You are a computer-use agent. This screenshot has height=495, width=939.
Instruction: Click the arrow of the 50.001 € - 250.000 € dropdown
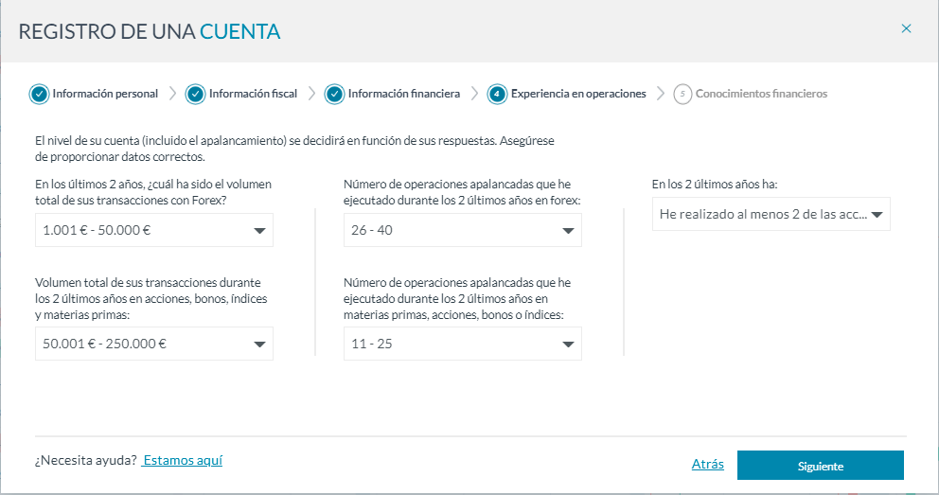(259, 345)
